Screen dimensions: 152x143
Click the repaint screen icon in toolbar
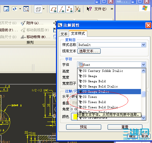point(6,9)
